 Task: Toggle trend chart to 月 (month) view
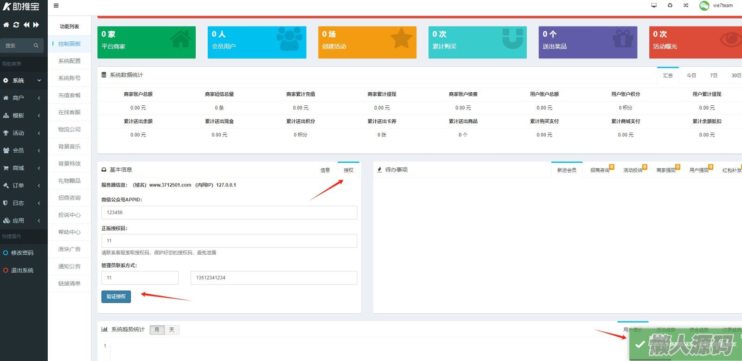pyautogui.click(x=157, y=330)
